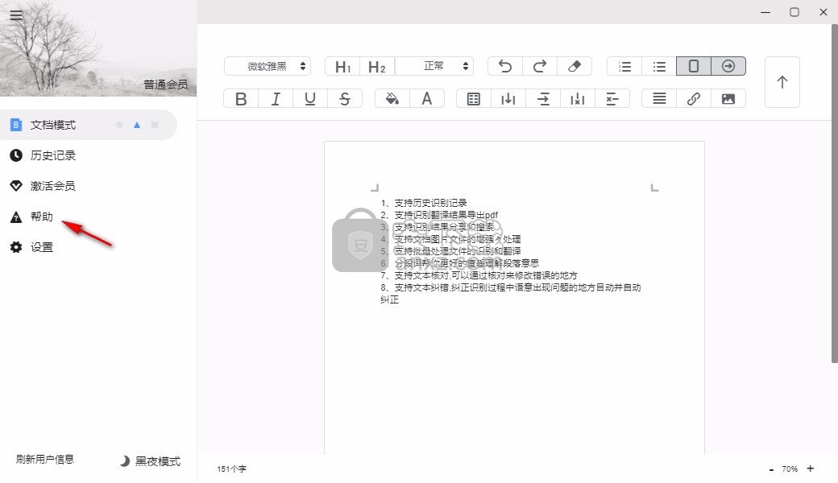The height and width of the screenshot is (483, 838).
Task: Insert a numbered list
Action: tap(624, 66)
